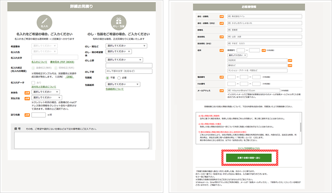The image size is (332, 193).
Task: Expand the 本体色 dropdown
Action: click(45, 92)
